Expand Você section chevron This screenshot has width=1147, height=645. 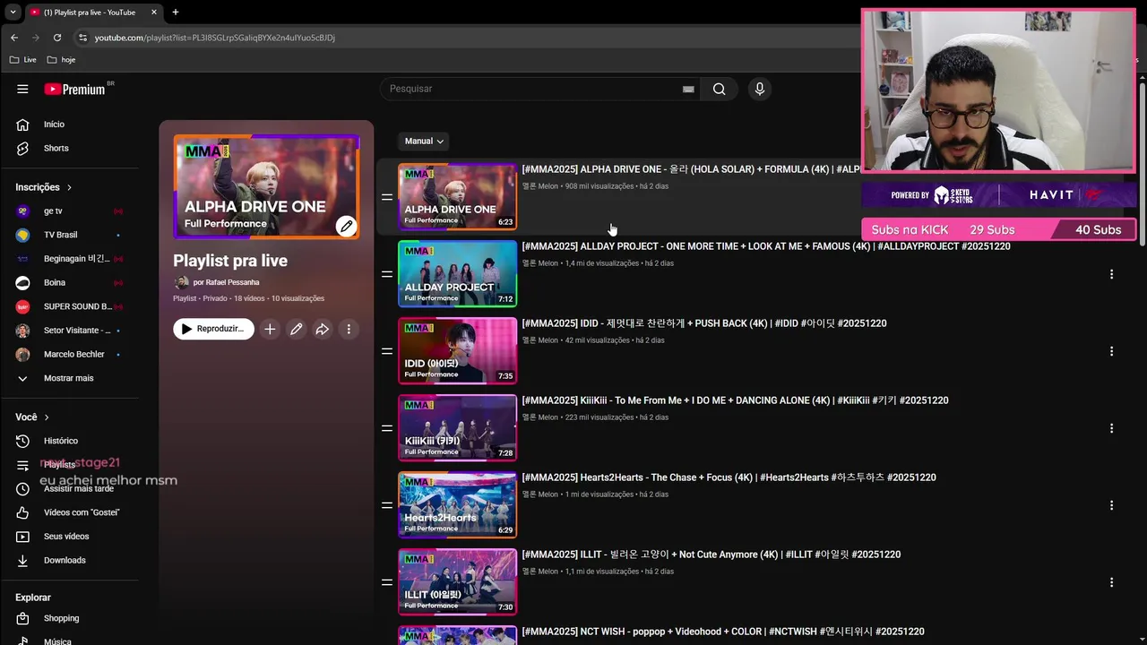(x=47, y=417)
